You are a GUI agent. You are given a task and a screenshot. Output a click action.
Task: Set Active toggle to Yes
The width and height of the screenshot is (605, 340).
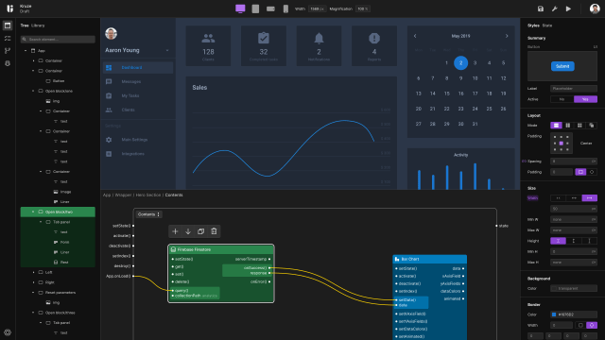tap(585, 99)
